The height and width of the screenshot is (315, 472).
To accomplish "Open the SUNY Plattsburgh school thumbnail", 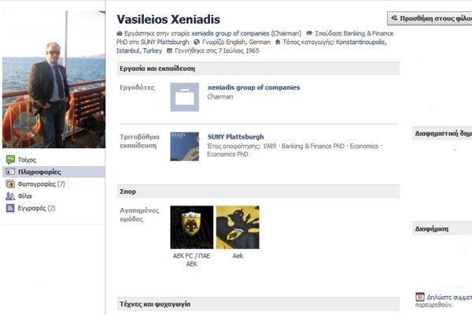I will click(184, 146).
